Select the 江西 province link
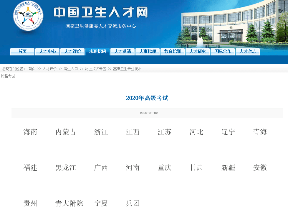288x212 pixels. pos(133,132)
